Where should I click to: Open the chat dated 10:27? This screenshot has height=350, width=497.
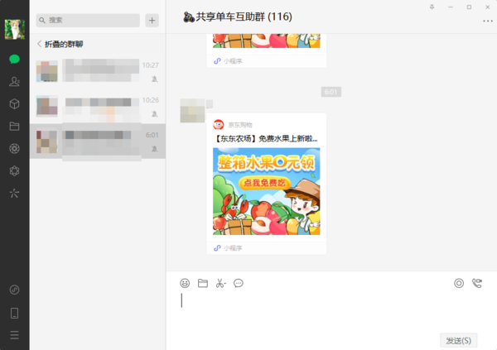click(x=98, y=71)
